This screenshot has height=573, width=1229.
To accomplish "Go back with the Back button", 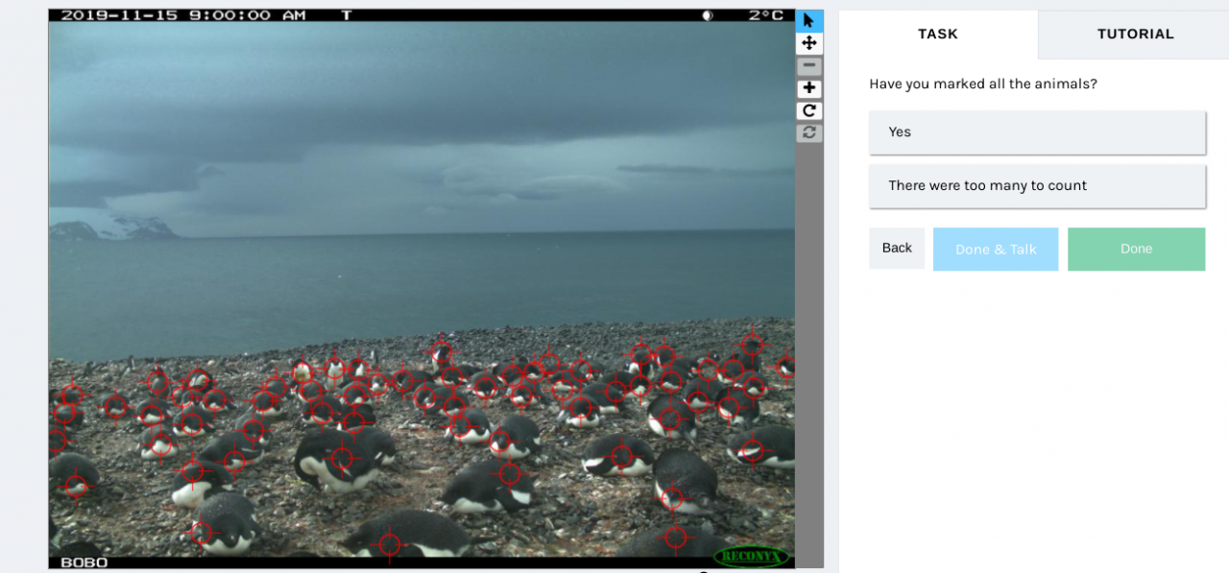I will click(x=897, y=249).
